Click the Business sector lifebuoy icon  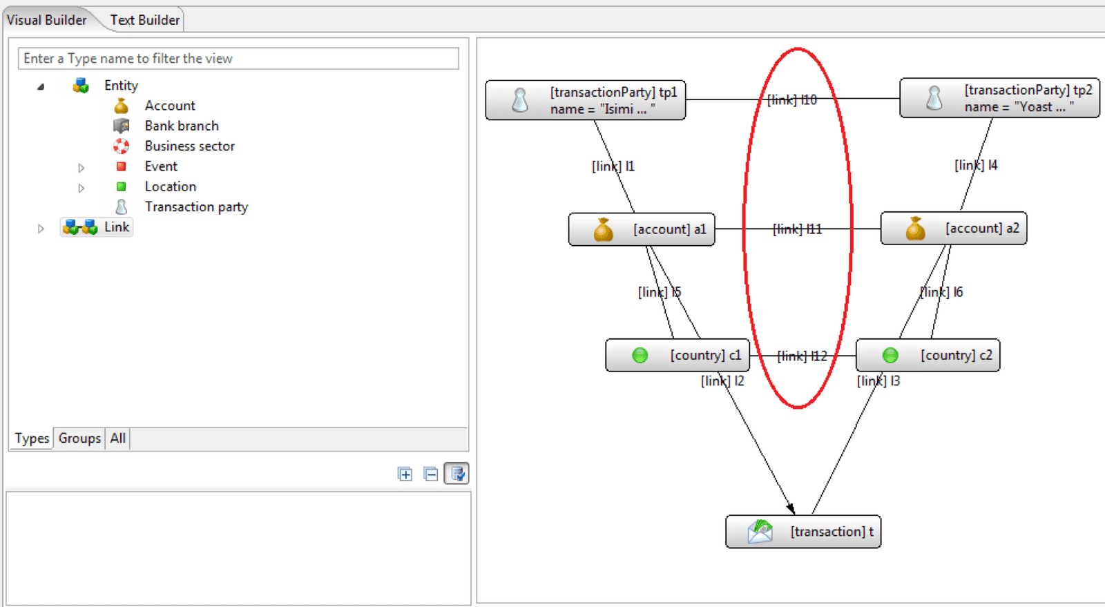pos(122,146)
